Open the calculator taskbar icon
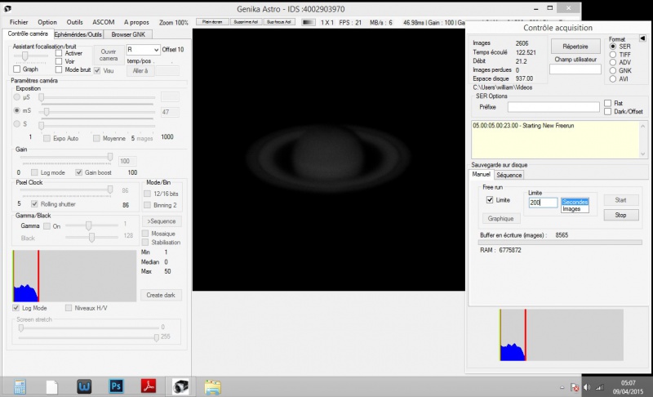This screenshot has width=653, height=397. (x=18, y=385)
